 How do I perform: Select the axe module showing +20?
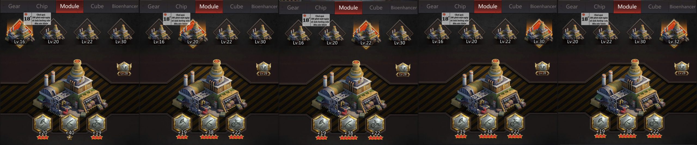coord(43,124)
